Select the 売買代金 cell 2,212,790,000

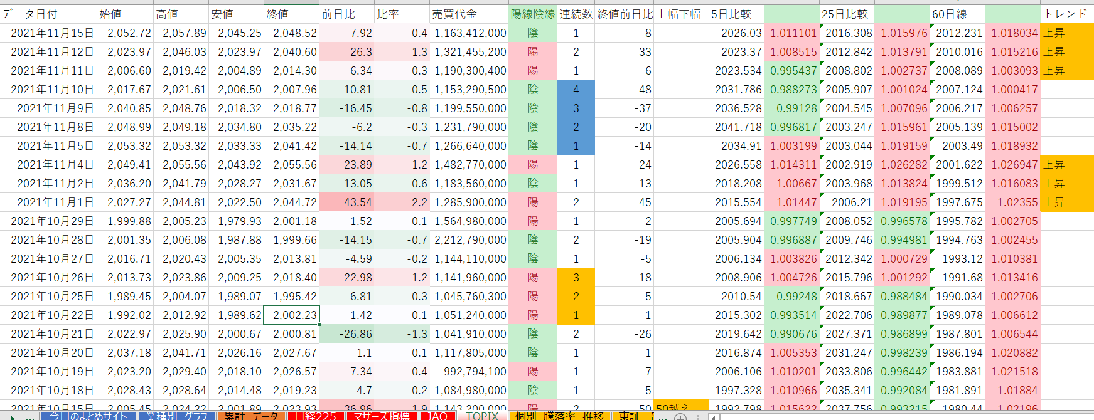point(468,240)
